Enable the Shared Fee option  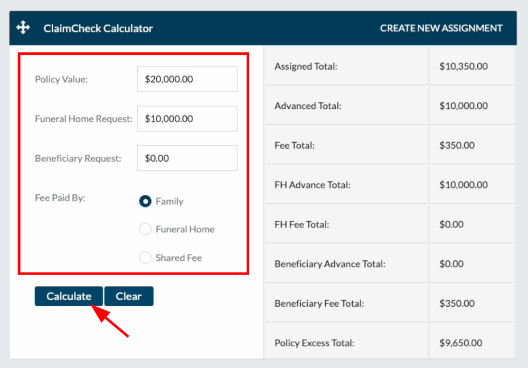click(145, 258)
